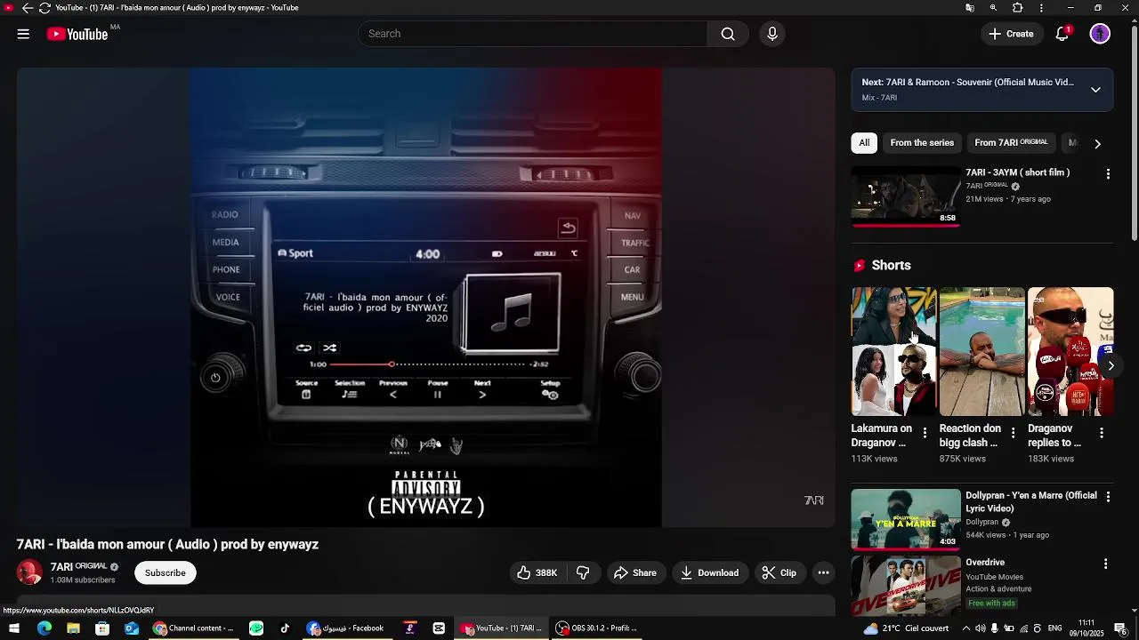
Task: Focus the YouTube search field
Action: pos(532,34)
